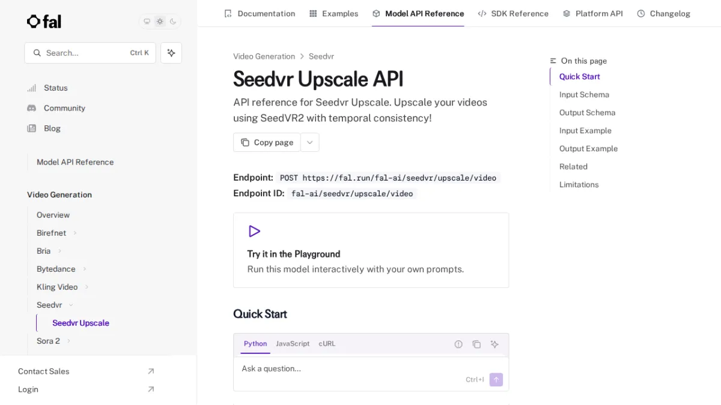
Task: Click the fal logo
Action: pos(44,22)
